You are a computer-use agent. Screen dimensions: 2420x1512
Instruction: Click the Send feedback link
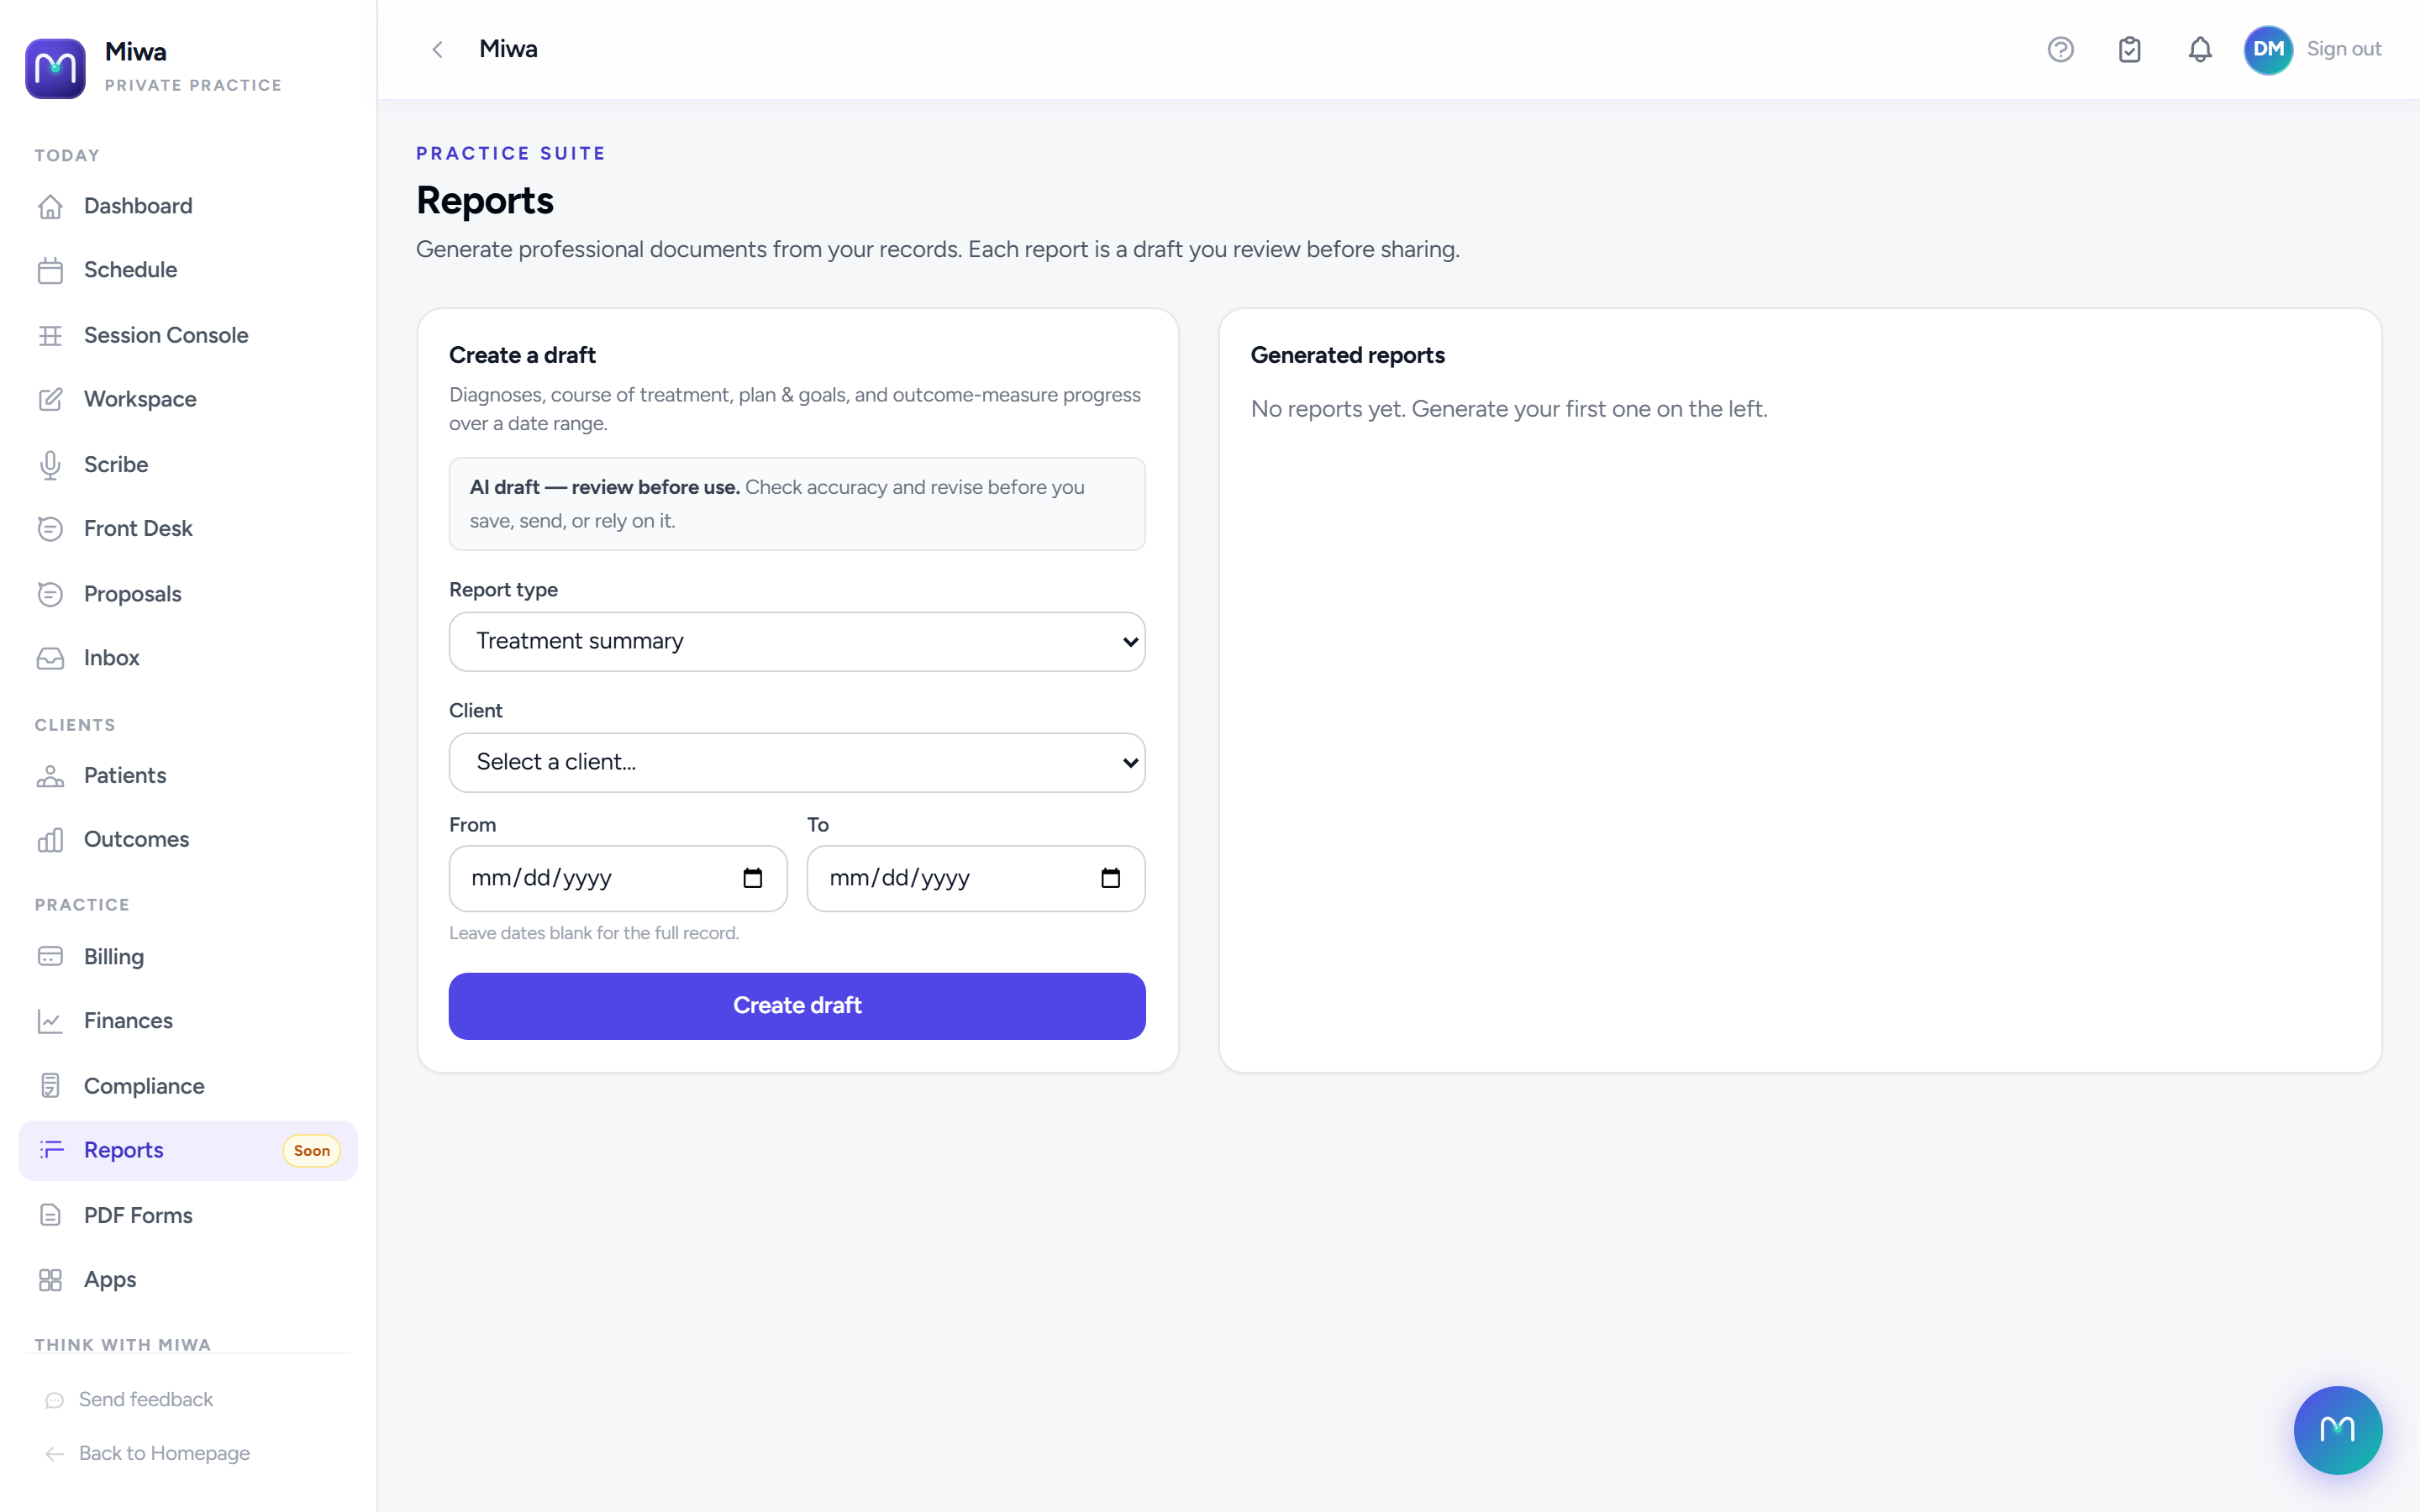click(x=145, y=1399)
